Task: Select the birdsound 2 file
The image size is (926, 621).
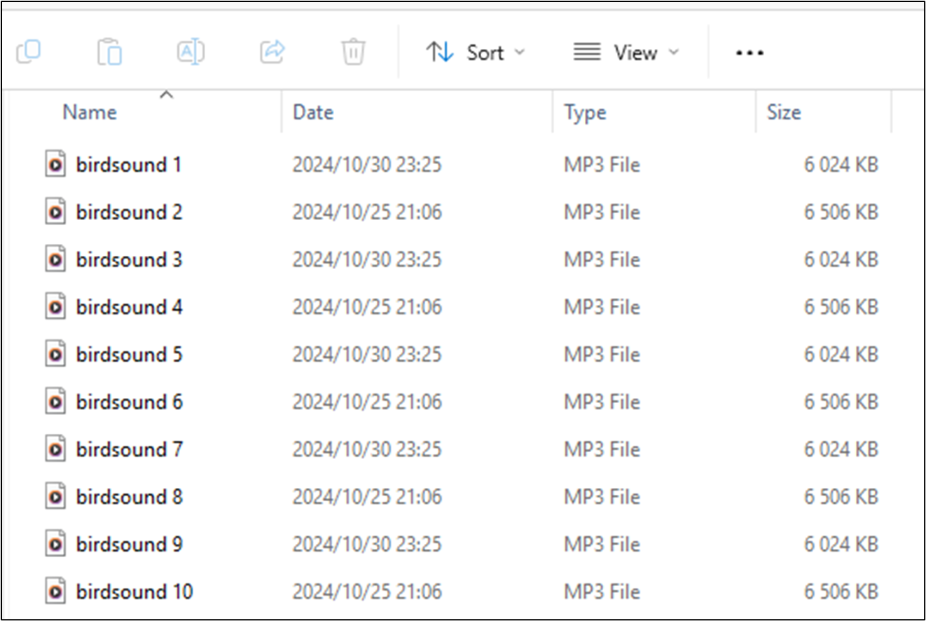Action: coord(129,212)
